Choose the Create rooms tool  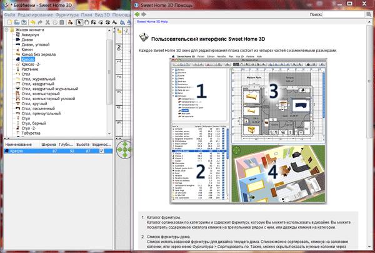coord(101,23)
